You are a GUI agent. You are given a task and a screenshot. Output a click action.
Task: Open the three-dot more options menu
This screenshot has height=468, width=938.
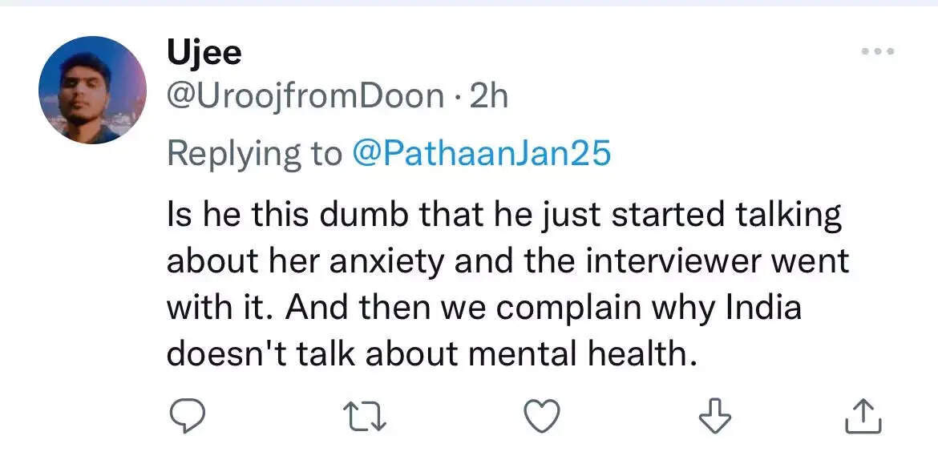point(878,51)
